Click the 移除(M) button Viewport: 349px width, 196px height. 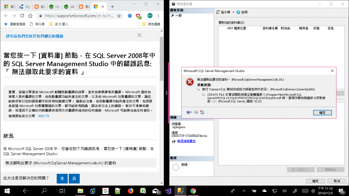pyautogui.click(x=330, y=169)
